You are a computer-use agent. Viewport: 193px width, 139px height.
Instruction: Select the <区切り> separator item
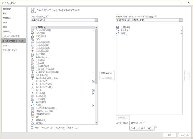63,27
